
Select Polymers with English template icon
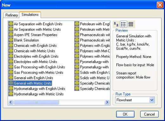77,45
